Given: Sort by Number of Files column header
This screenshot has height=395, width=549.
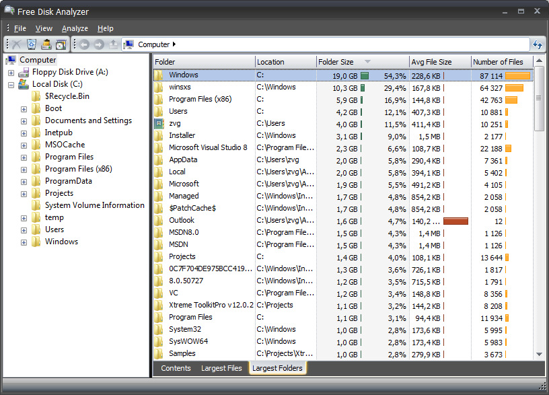Looking at the screenshot, I should (498, 62).
